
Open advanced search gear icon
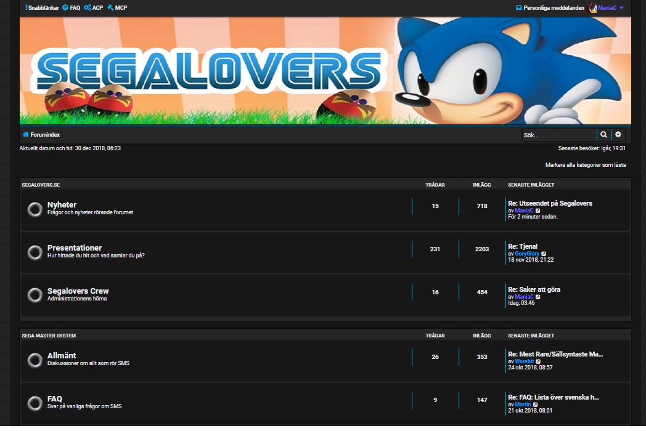(618, 135)
